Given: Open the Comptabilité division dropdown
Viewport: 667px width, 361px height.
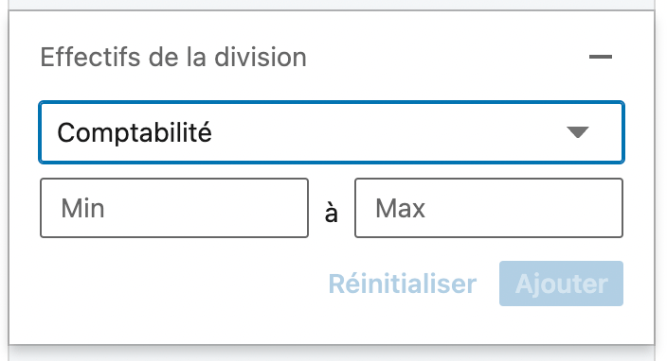Looking at the screenshot, I should click(332, 132).
